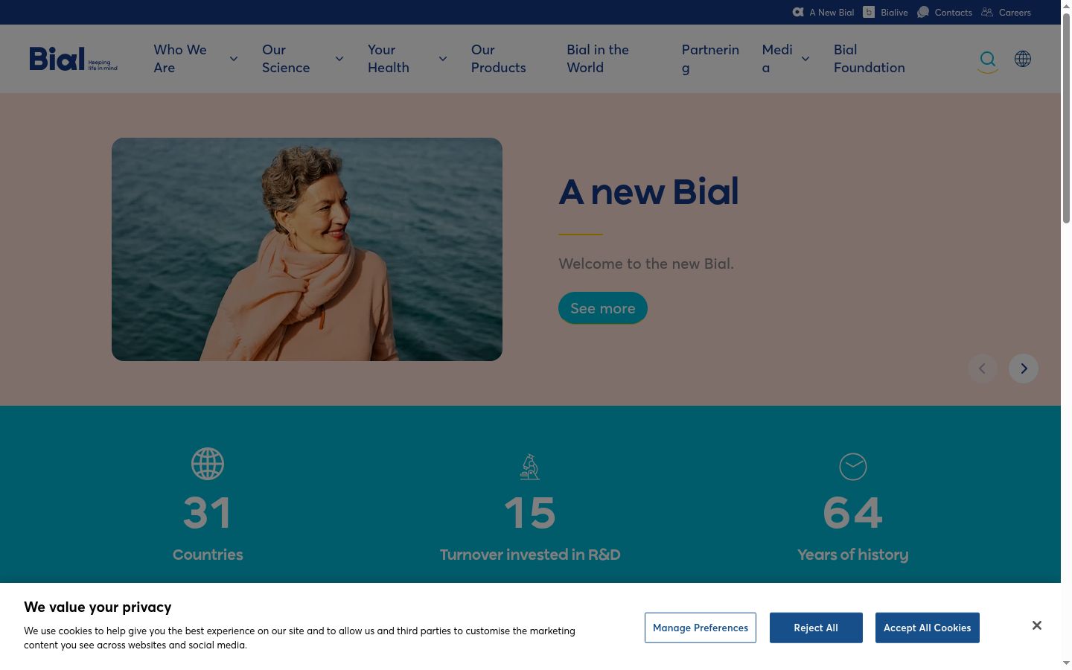Click the Countries label
The height and width of the screenshot is (670, 1072).
pyautogui.click(x=208, y=555)
